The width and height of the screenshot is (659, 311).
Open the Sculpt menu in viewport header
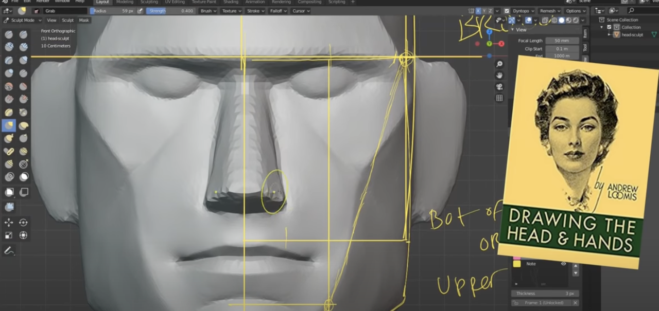coord(68,21)
